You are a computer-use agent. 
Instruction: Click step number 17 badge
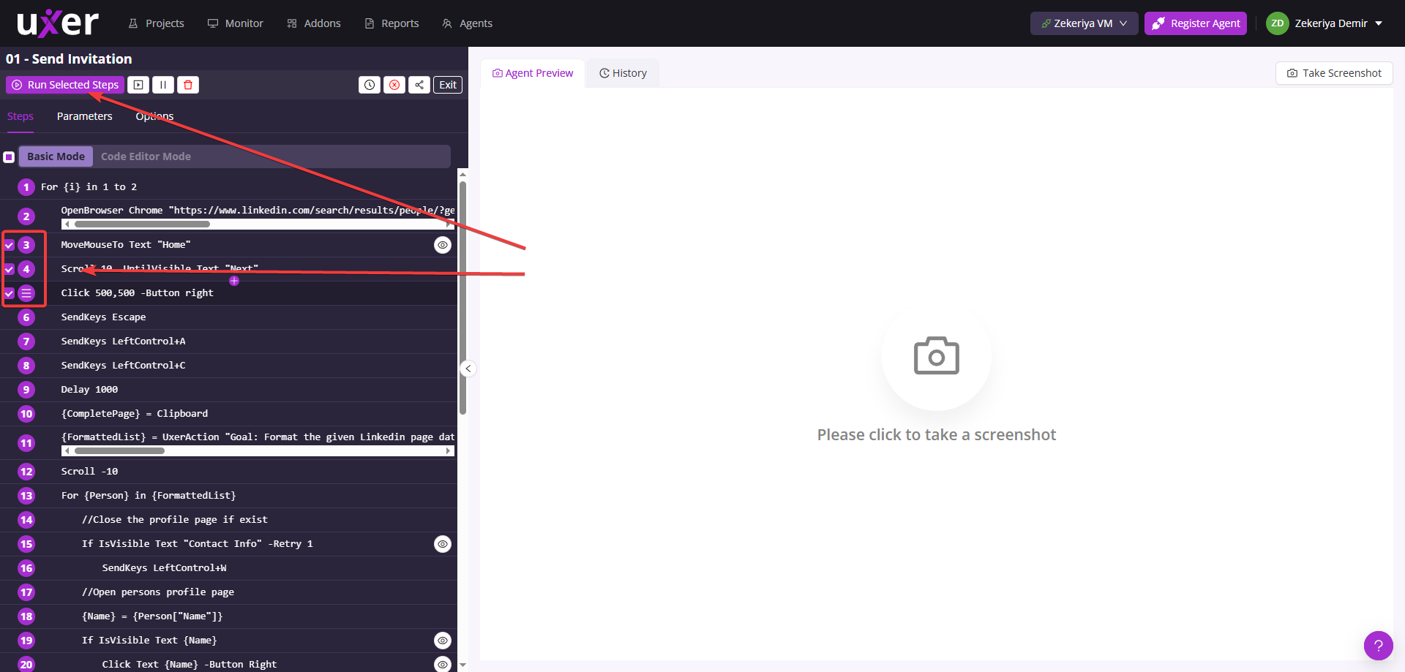26,592
